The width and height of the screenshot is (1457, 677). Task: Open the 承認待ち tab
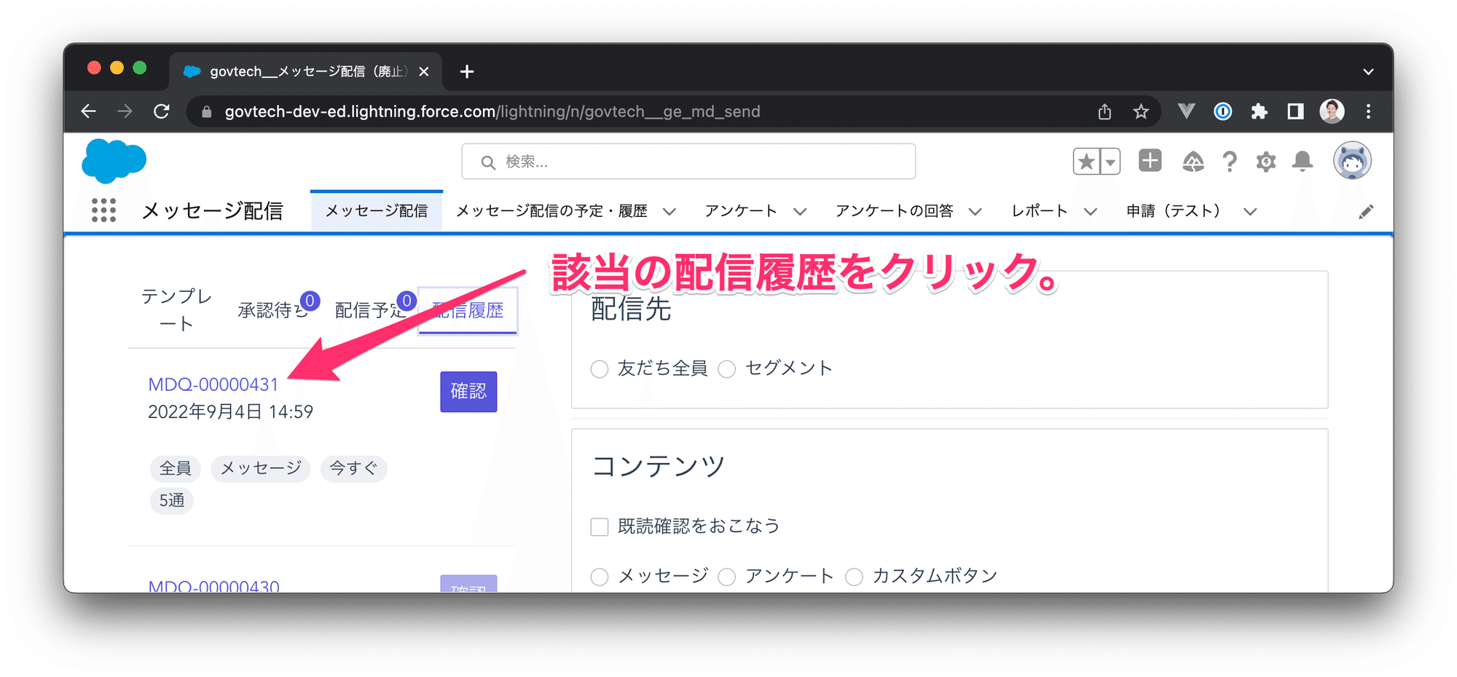coord(270,309)
